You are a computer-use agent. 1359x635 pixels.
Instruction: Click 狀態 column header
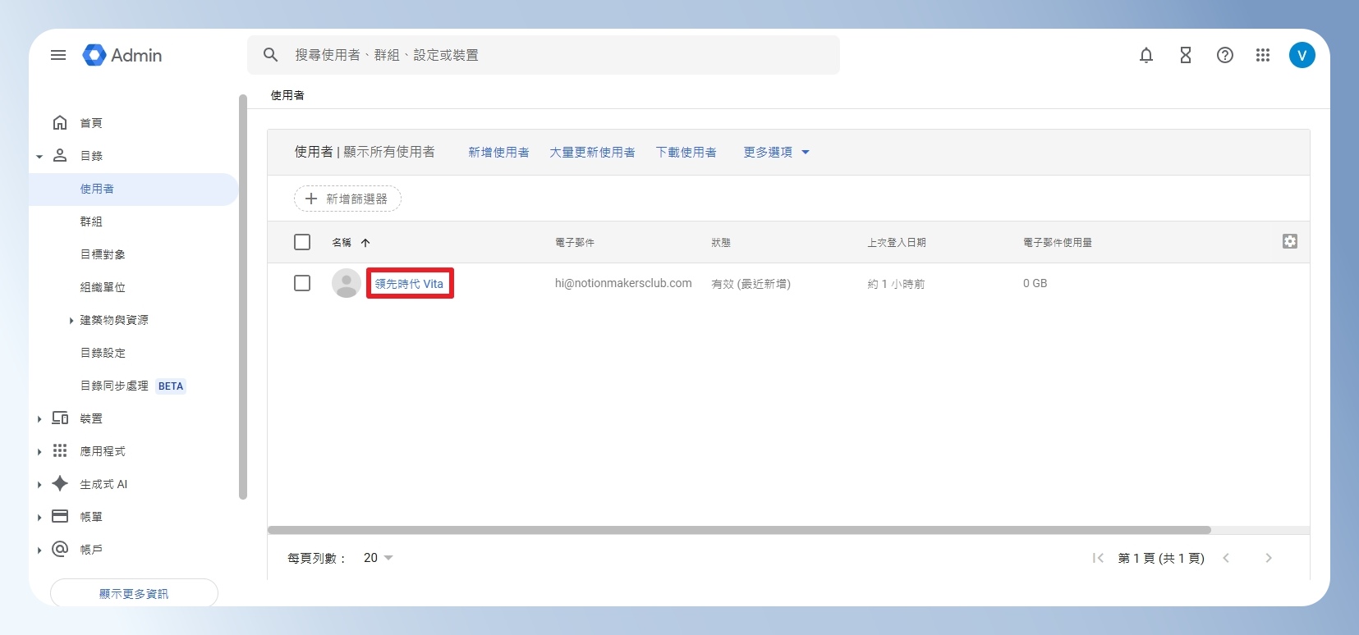pos(721,243)
